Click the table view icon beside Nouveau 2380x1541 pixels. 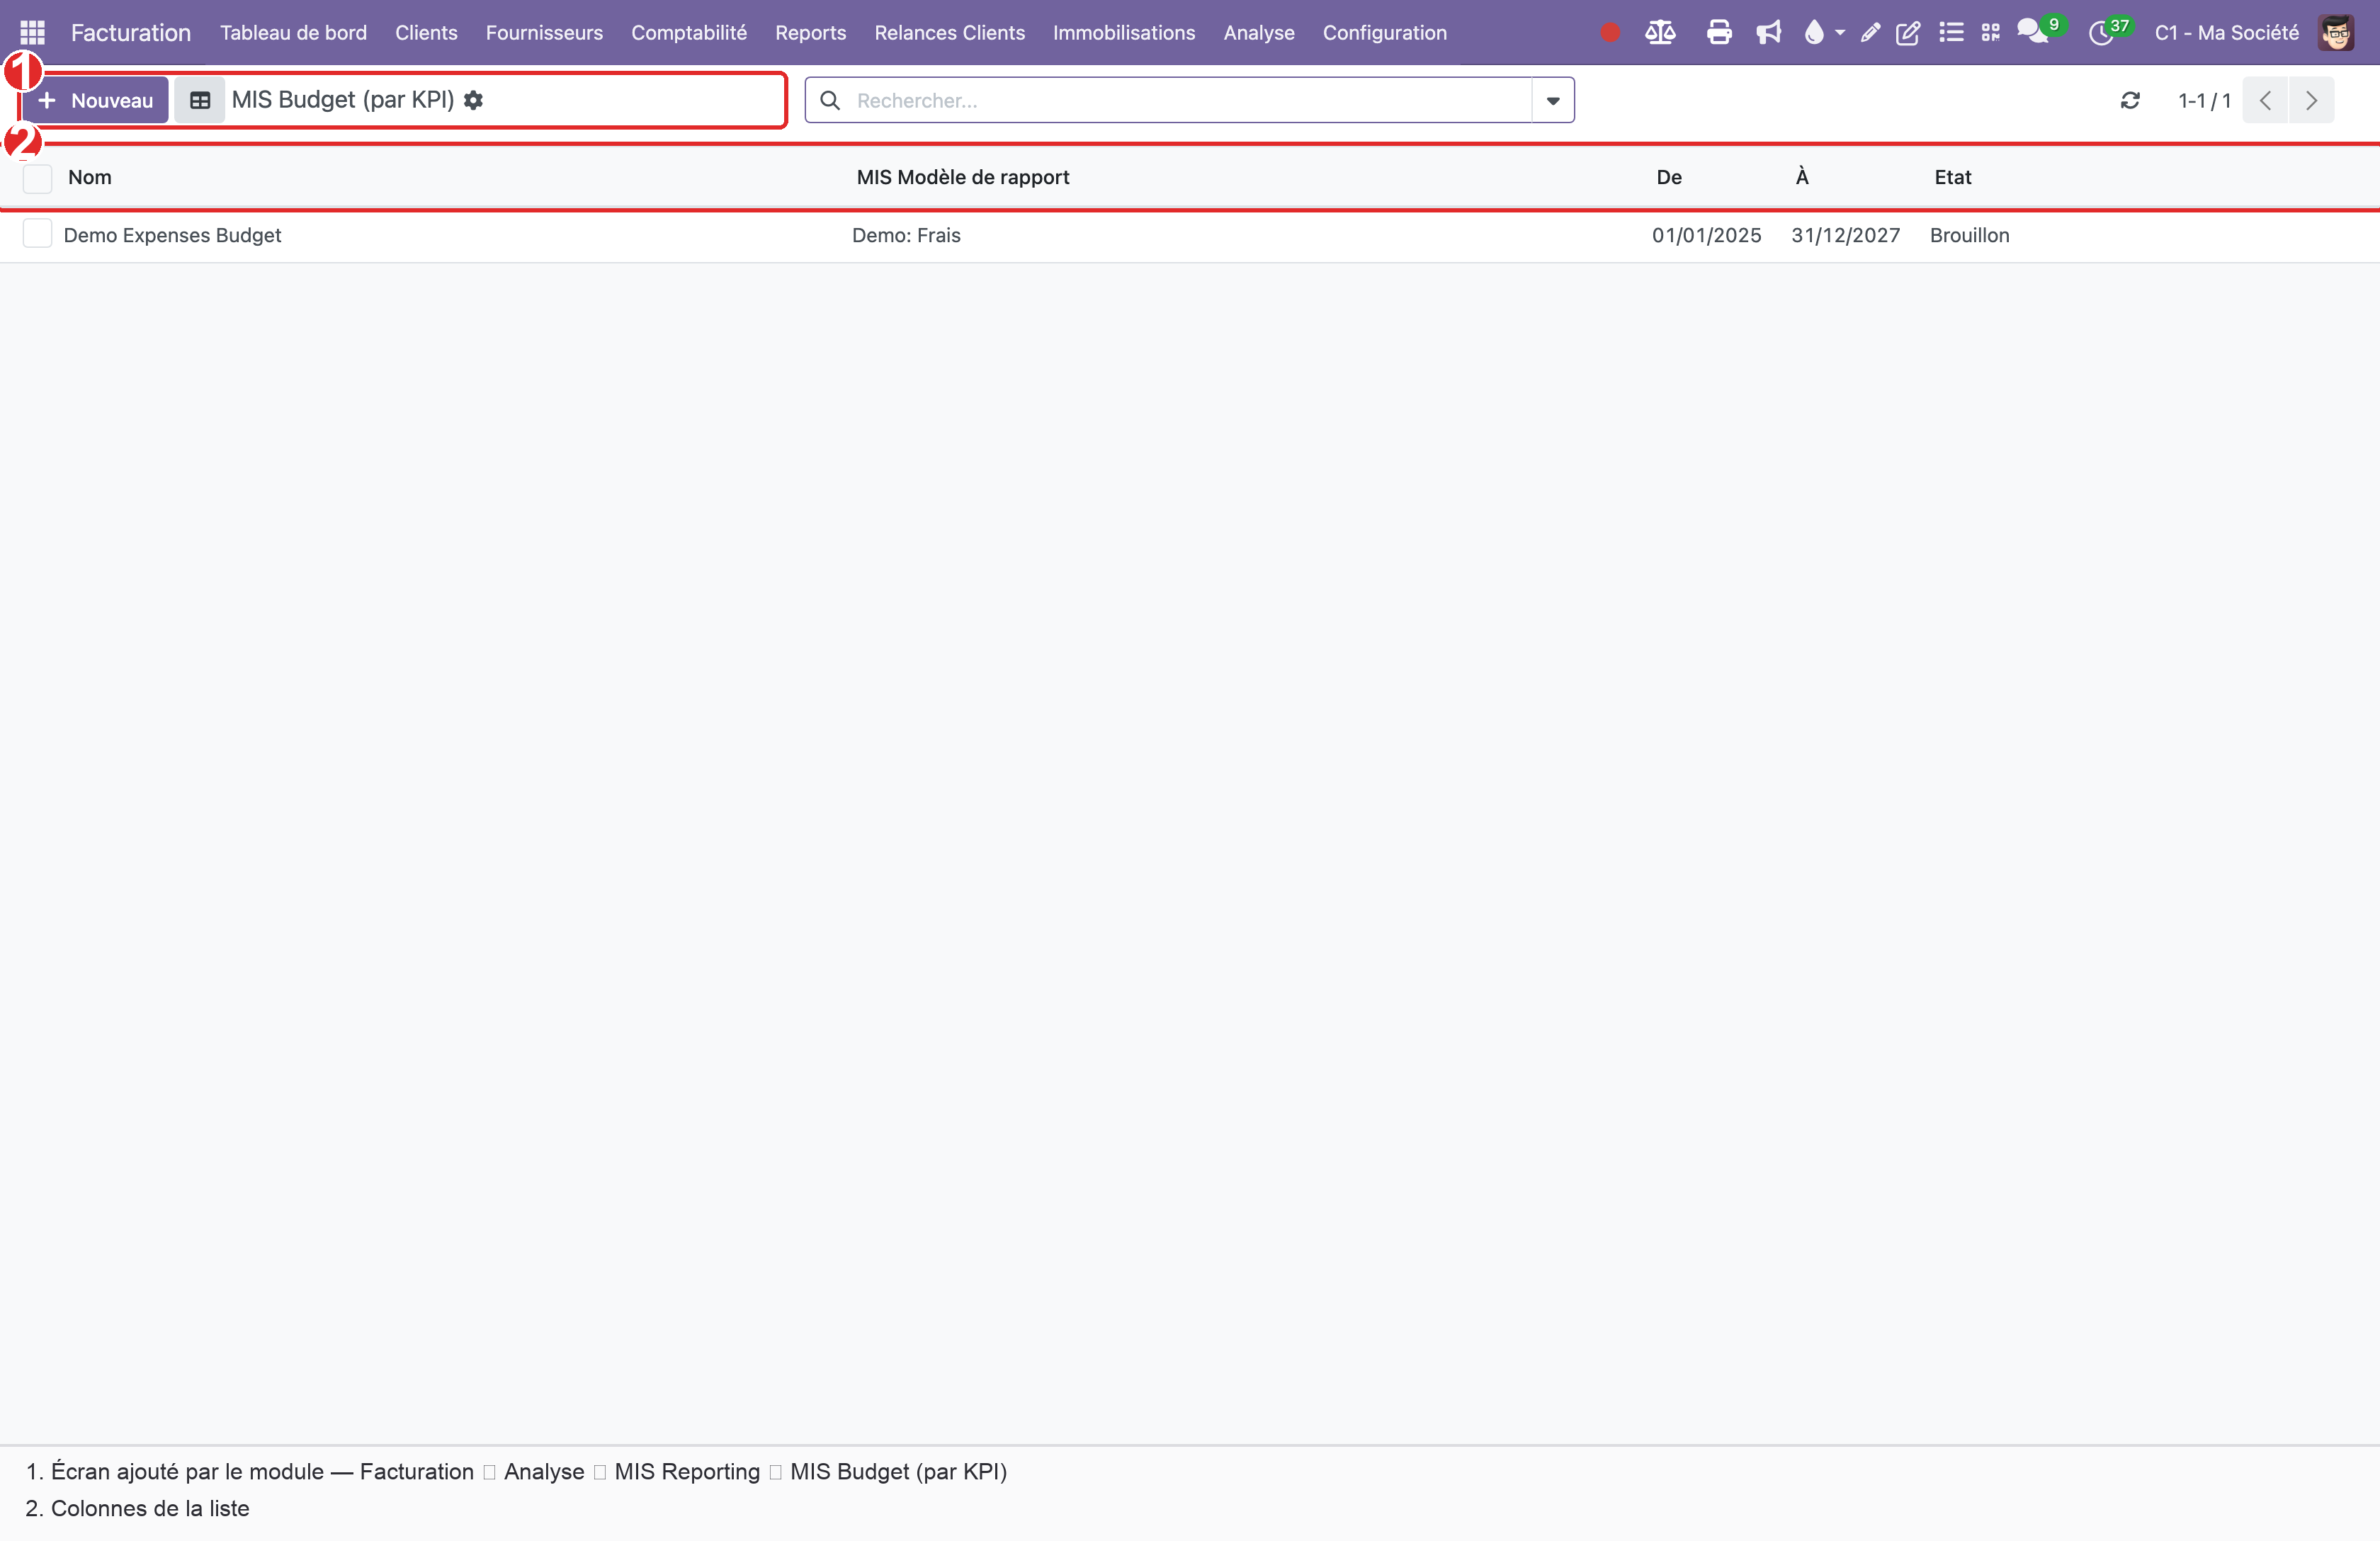[x=200, y=100]
